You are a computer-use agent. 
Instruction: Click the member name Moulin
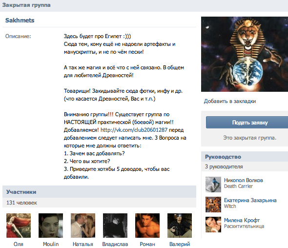[x=51, y=244]
